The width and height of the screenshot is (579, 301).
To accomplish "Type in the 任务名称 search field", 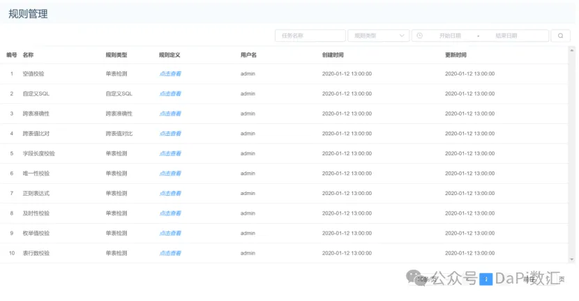I will click(x=310, y=36).
